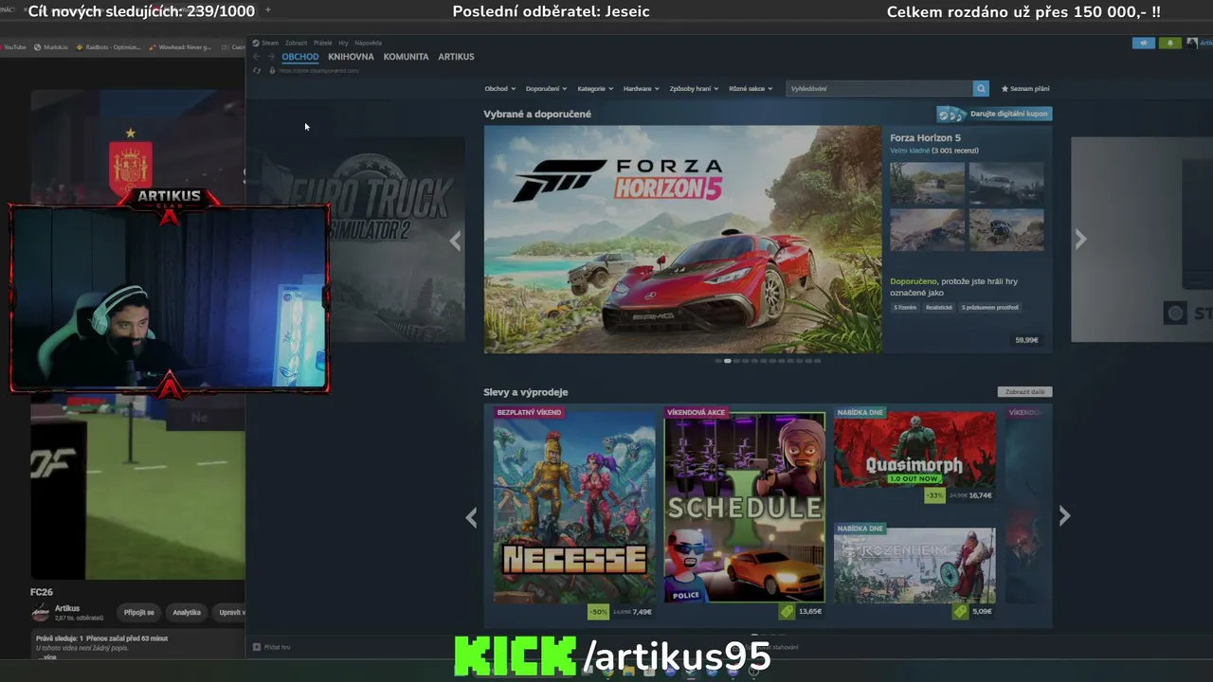Open the Zobrazit menu
This screenshot has width=1213, height=682.
coord(297,43)
